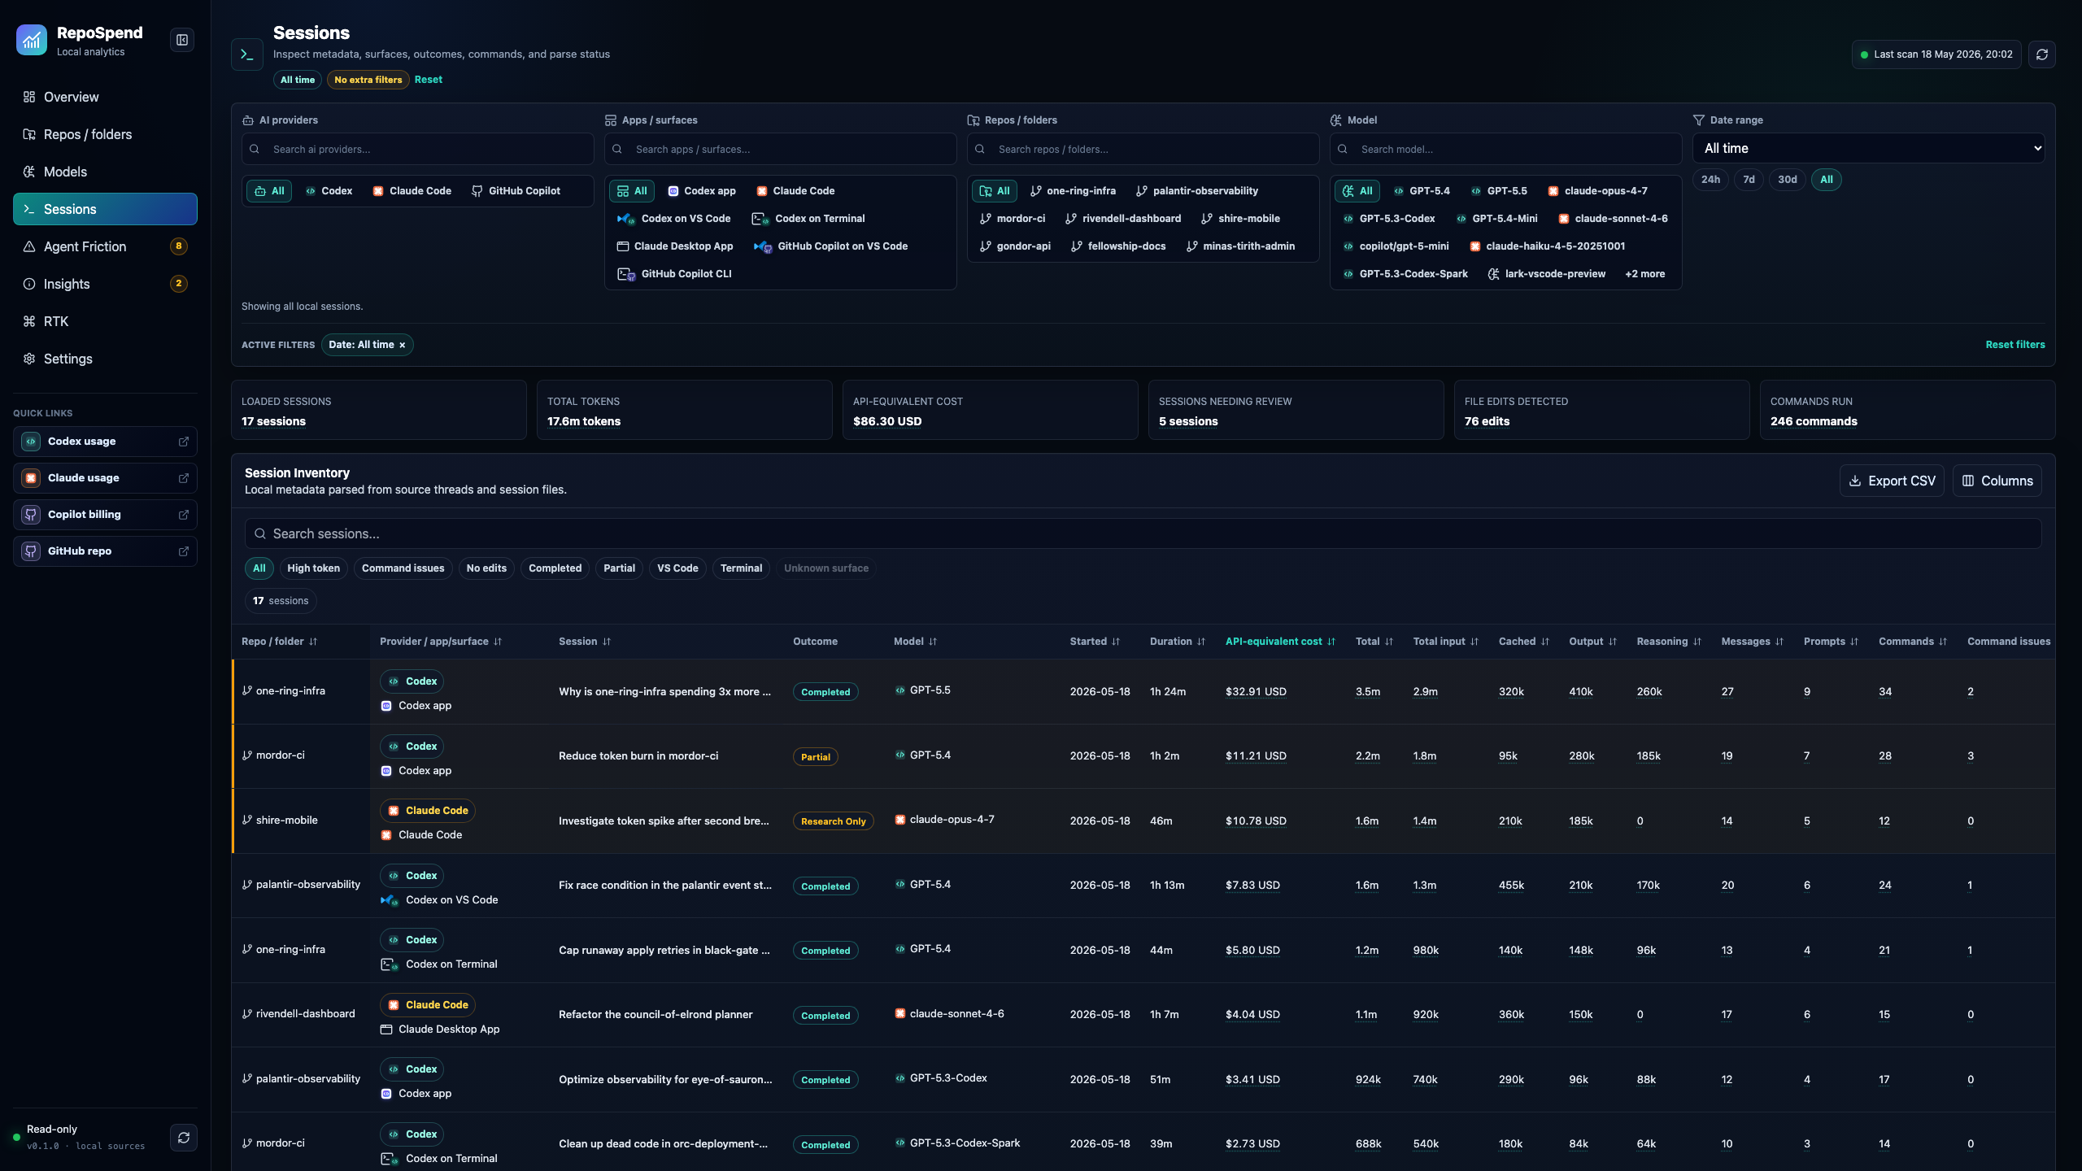The height and width of the screenshot is (1171, 2082).
Task: Click the Export CSV button
Action: 1892,481
